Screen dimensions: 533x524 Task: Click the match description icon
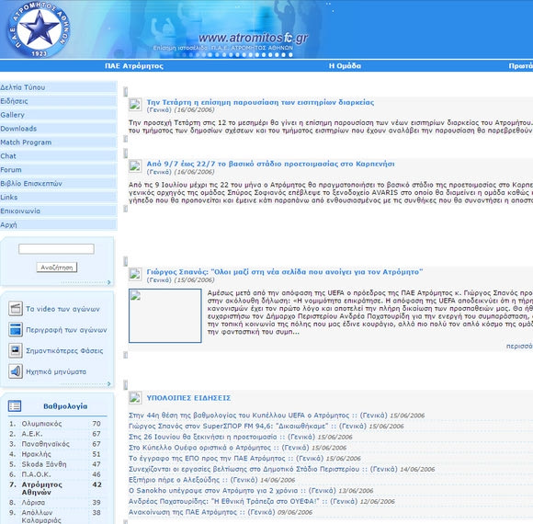point(16,329)
